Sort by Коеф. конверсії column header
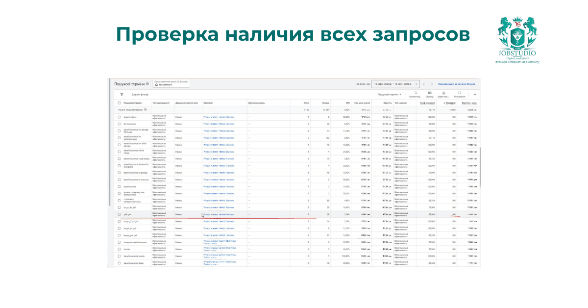The height and width of the screenshot is (308, 588). coord(428,103)
